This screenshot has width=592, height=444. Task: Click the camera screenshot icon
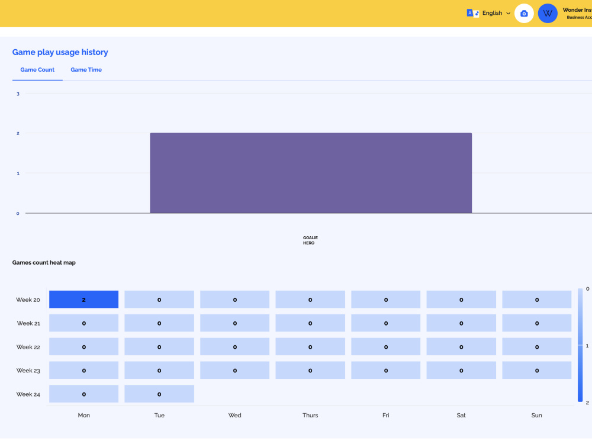tap(524, 14)
